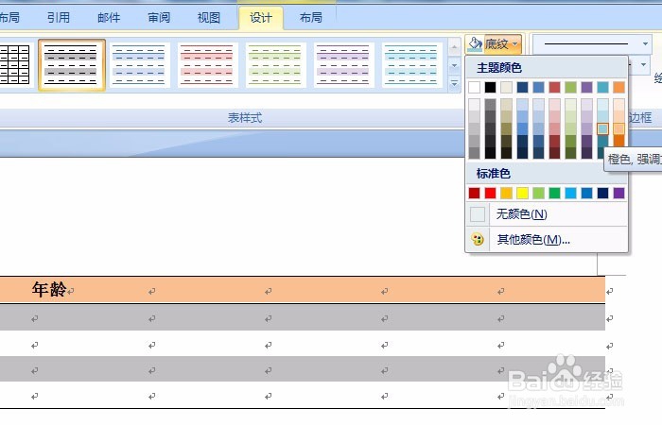Image resolution: width=662 pixels, height=425 pixels.
Task: Select the 设计 table tools tab
Action: click(261, 18)
